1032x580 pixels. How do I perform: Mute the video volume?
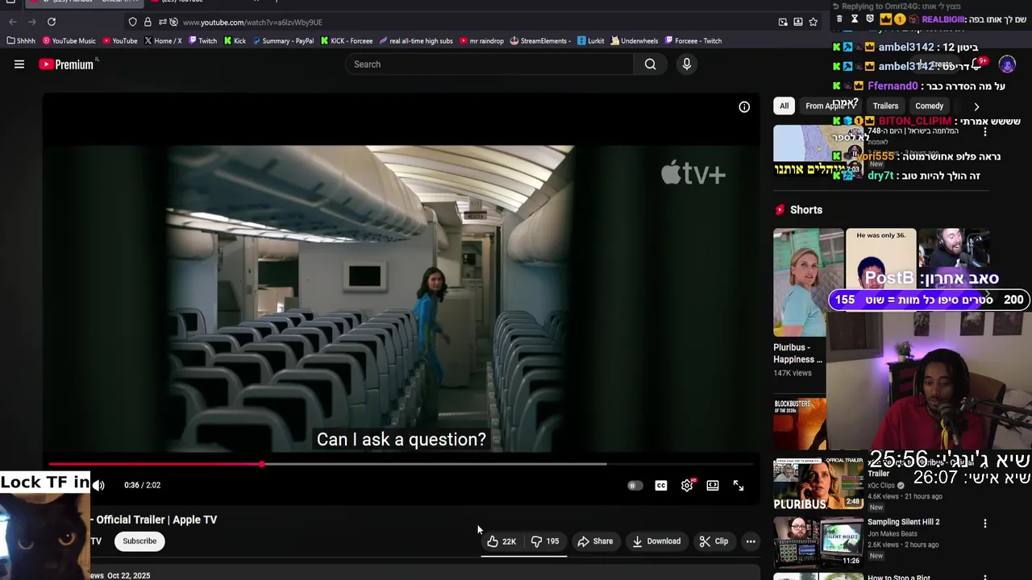[98, 485]
